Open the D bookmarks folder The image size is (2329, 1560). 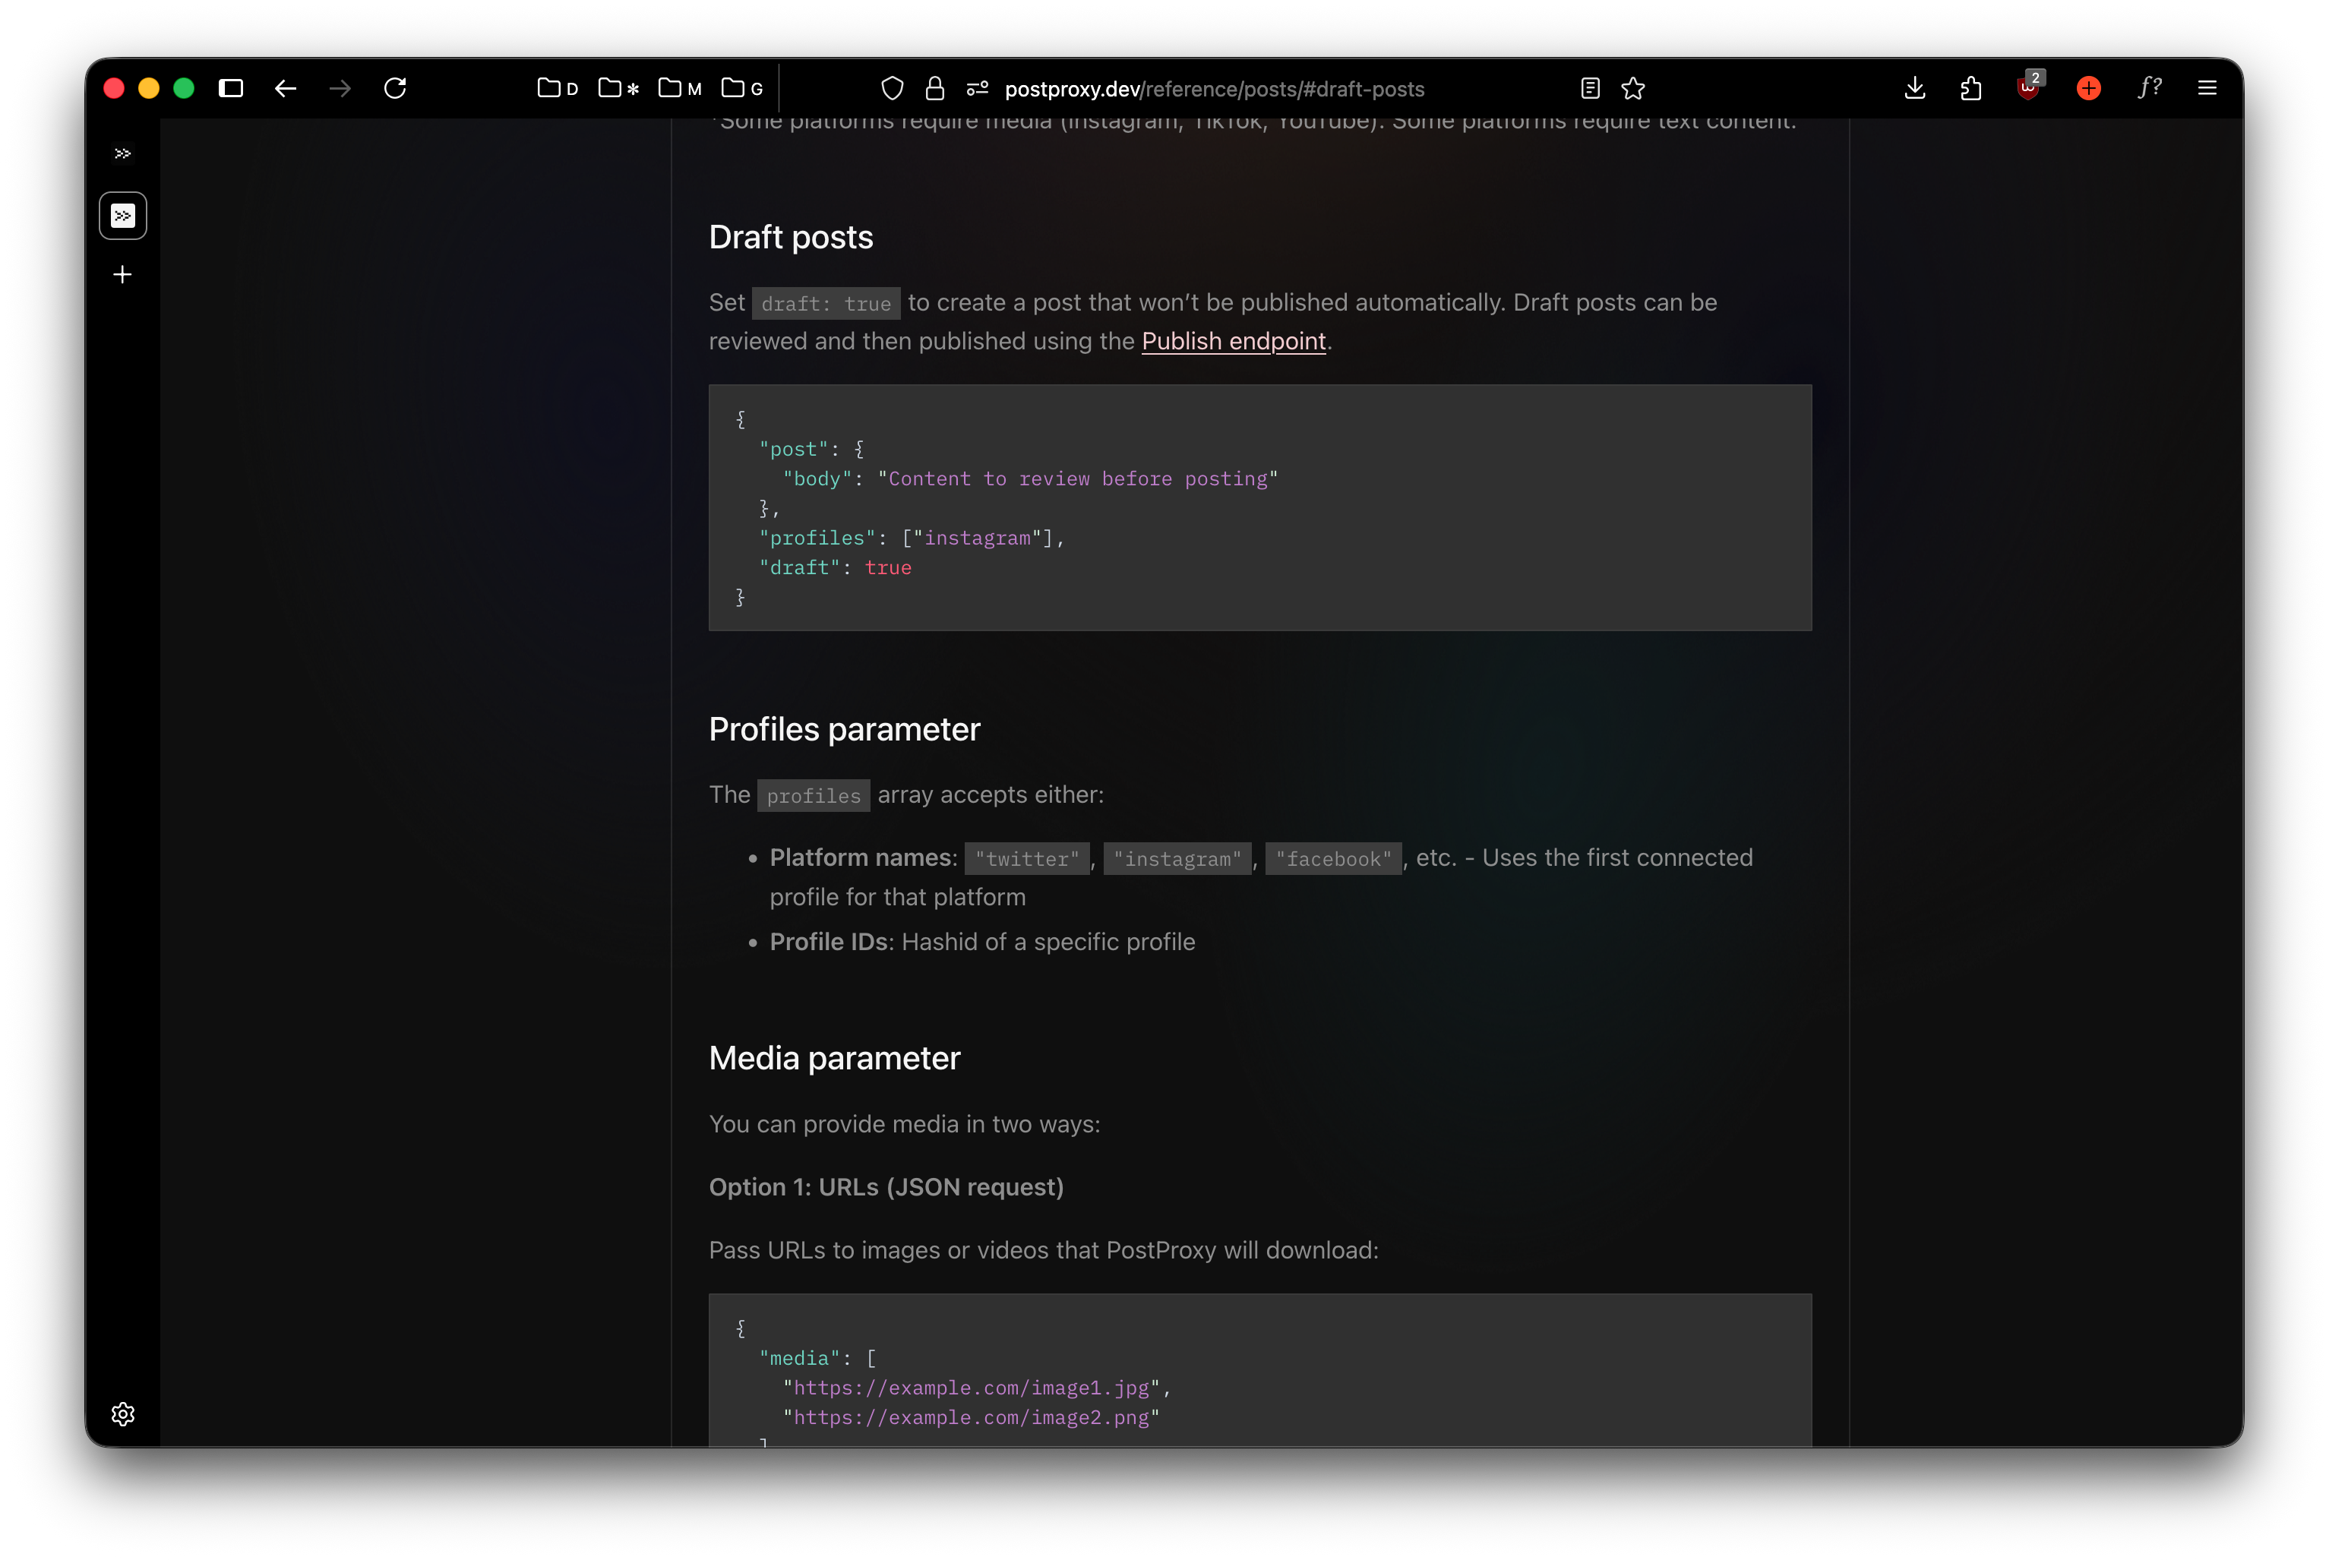tap(557, 89)
